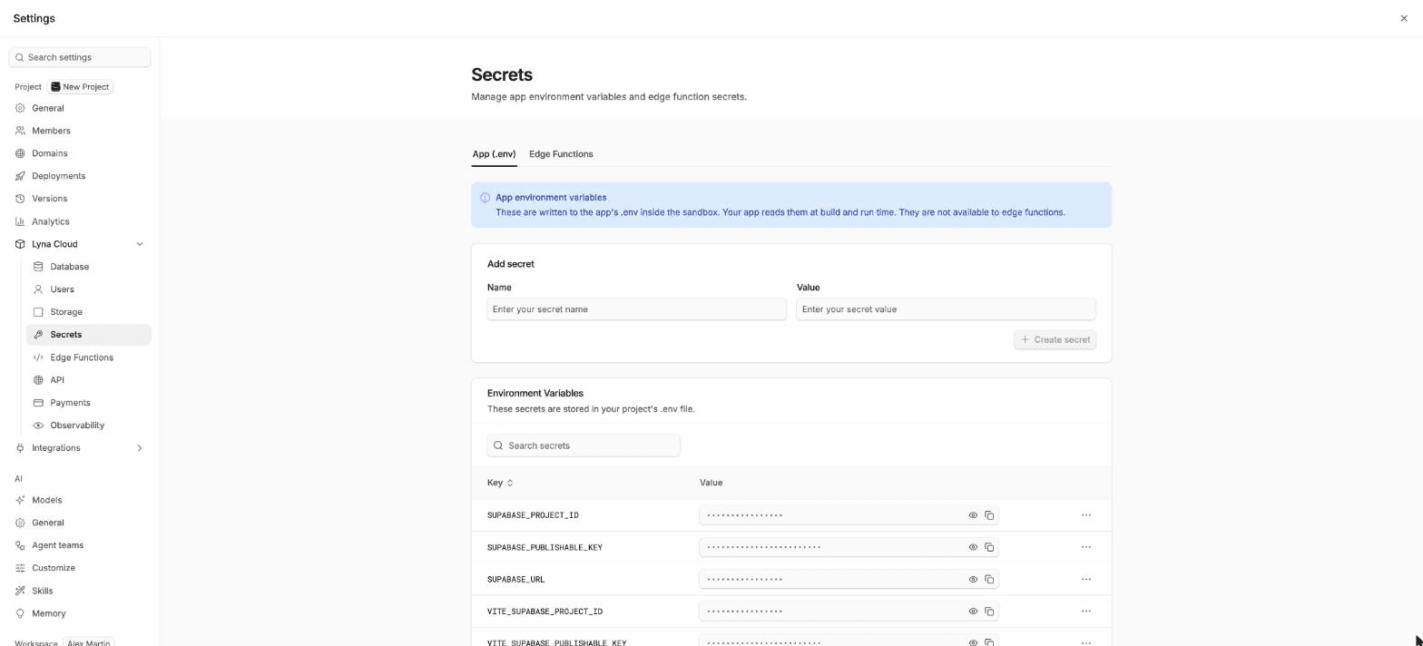Open Edge Functions in the sidebar
The height and width of the screenshot is (646, 1423).
[x=89, y=357]
